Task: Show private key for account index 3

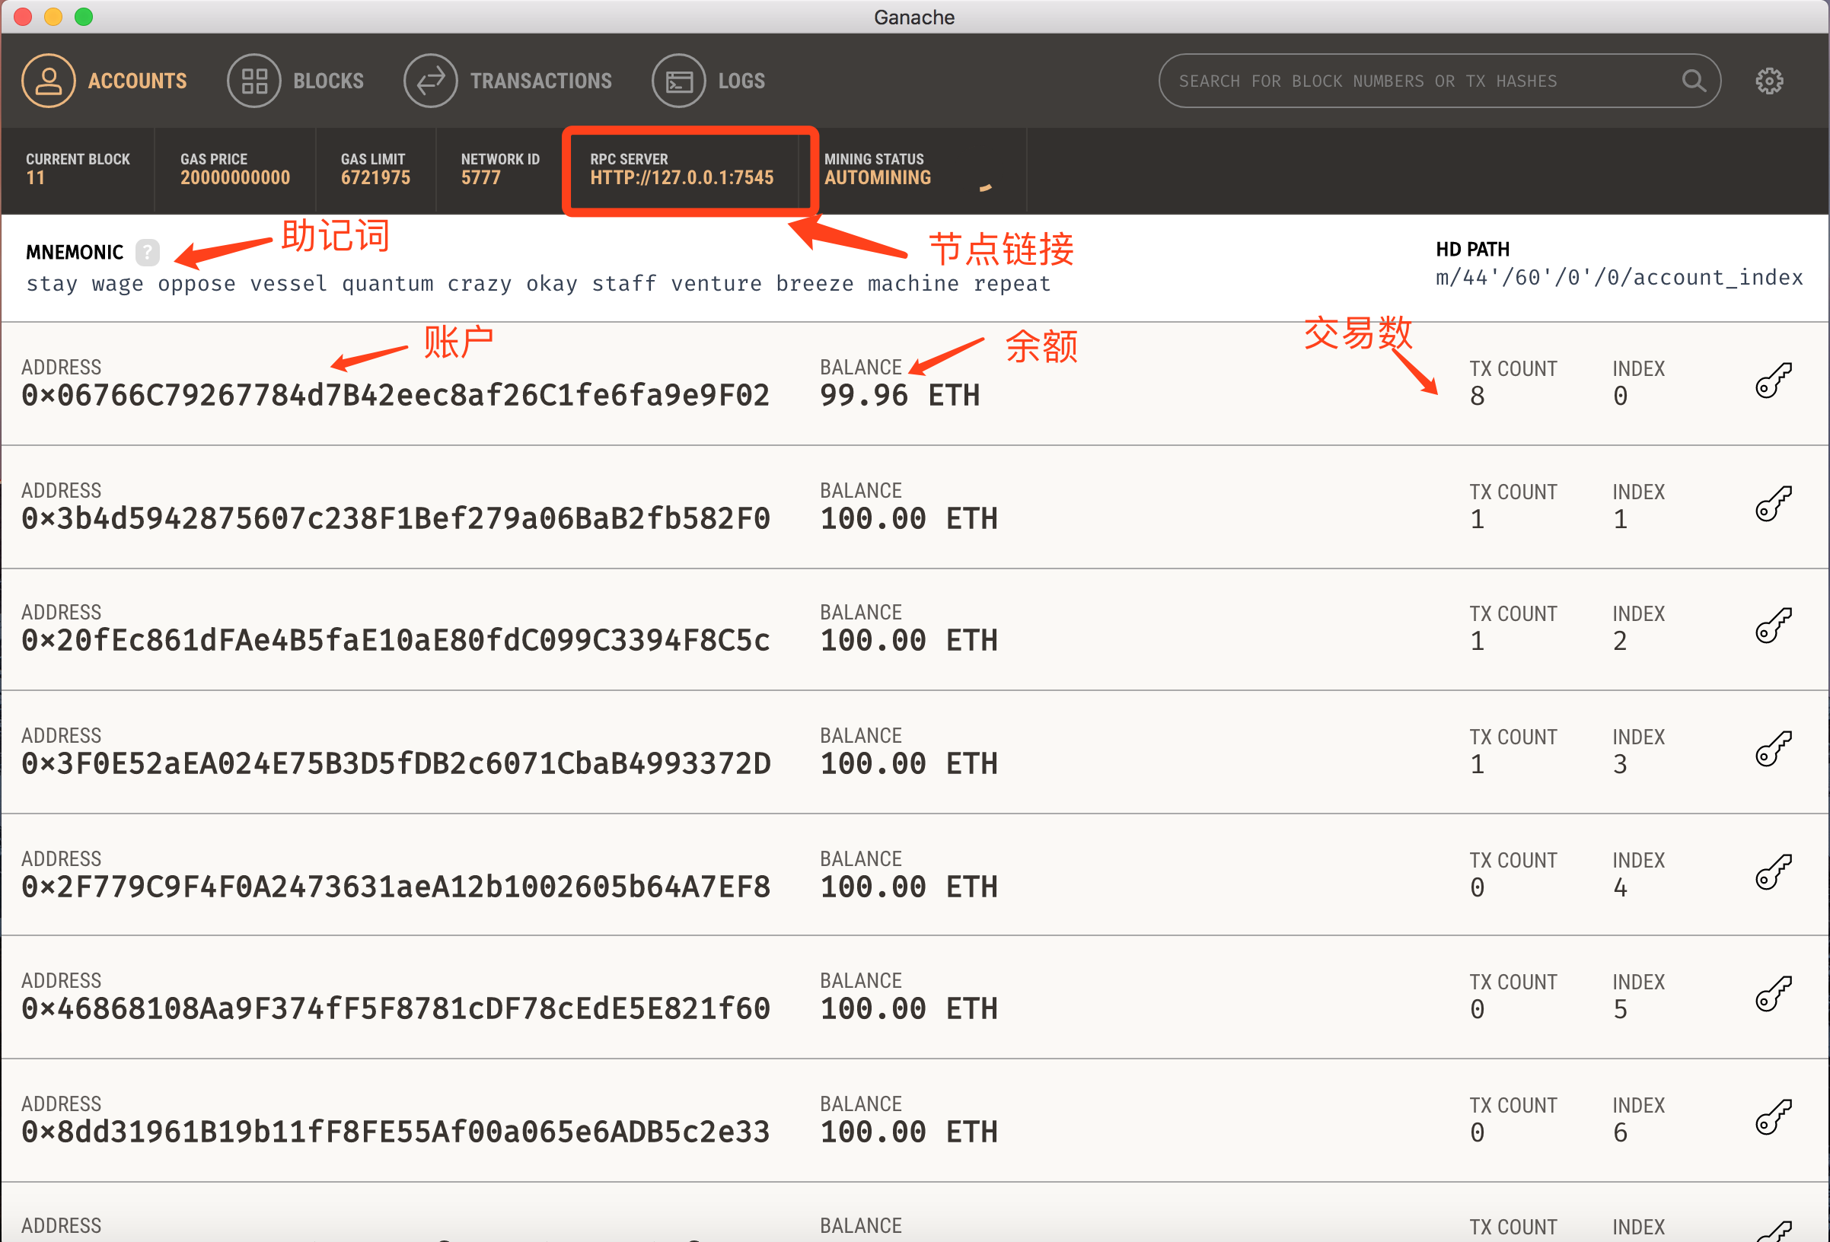Action: 1774,749
